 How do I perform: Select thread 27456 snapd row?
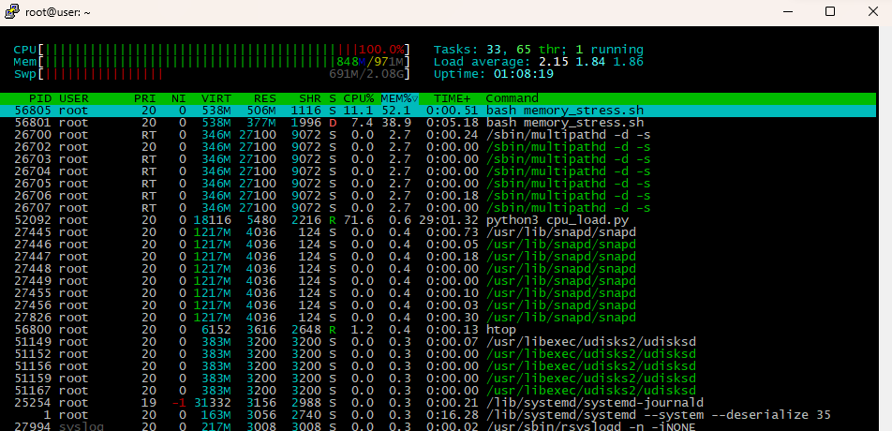439,305
